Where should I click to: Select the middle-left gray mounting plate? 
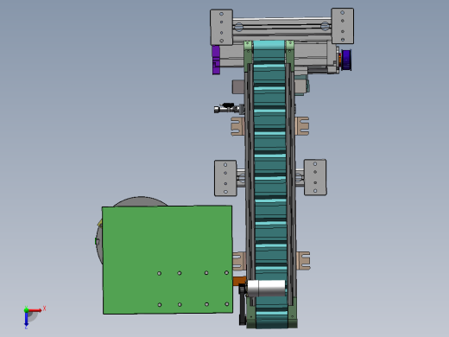point(225,178)
